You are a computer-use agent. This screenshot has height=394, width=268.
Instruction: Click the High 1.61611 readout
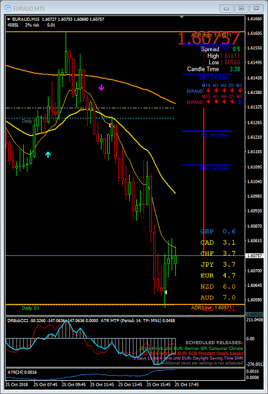[x=223, y=55]
